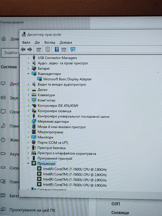Open the Файл menu
The image size is (162, 216).
click(26, 42)
